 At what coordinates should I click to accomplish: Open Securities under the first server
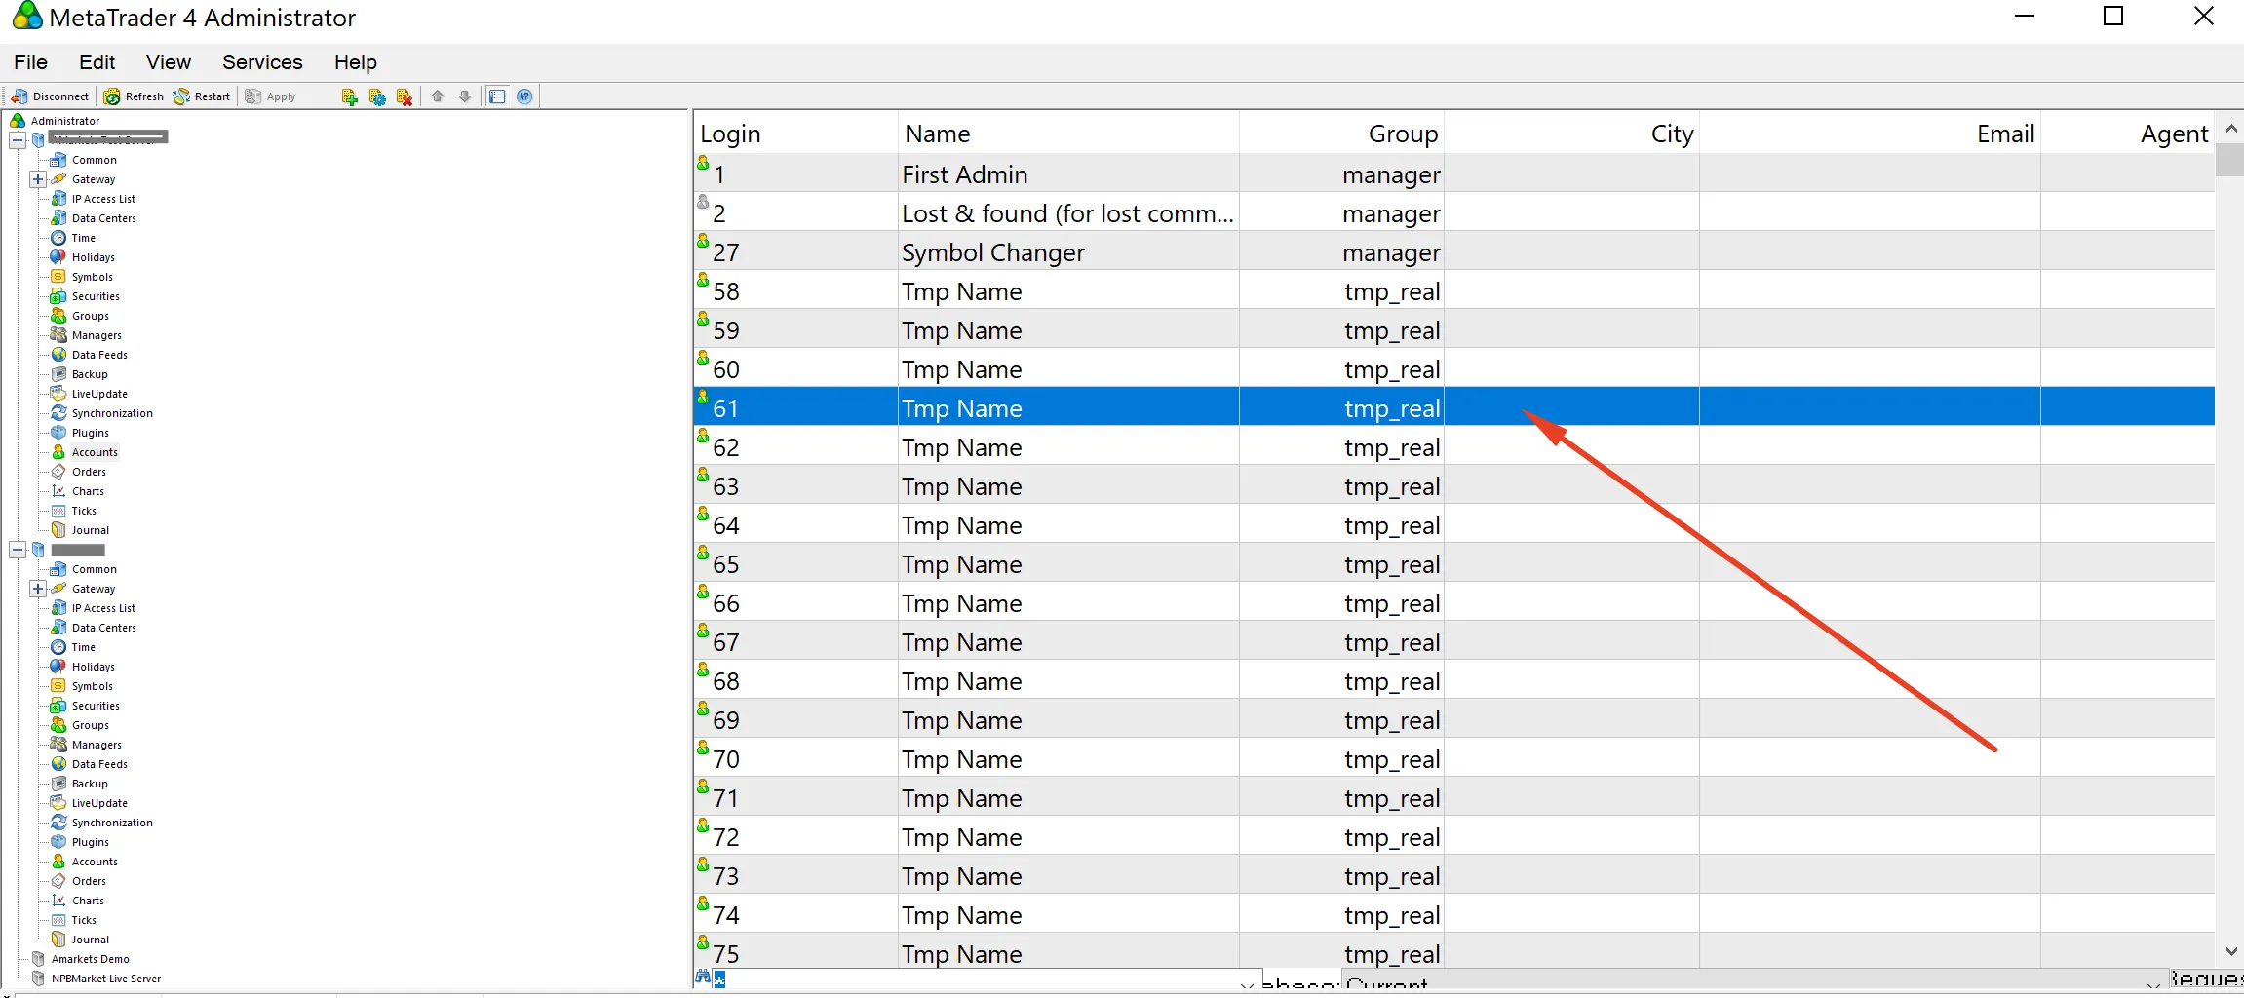click(96, 296)
